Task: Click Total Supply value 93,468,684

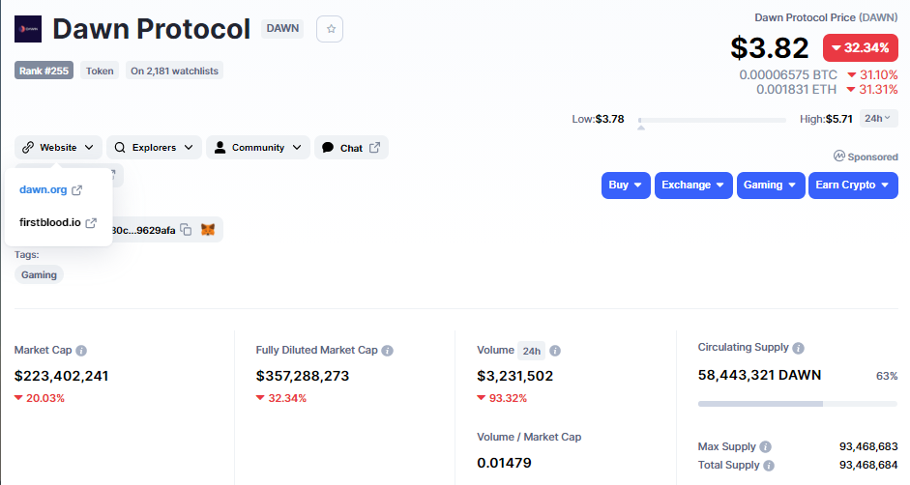Action: click(868, 466)
